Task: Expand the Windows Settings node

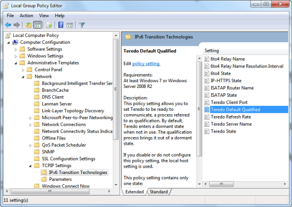Action: (x=16, y=56)
